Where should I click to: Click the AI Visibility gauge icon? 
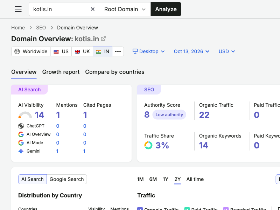25,115
